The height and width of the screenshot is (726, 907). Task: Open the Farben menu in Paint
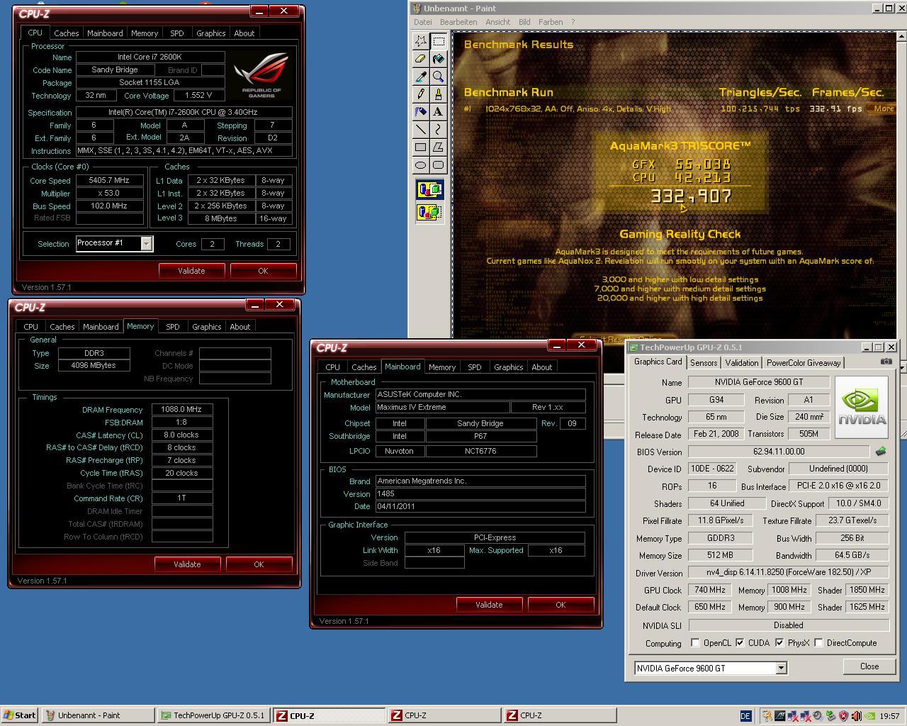pos(551,22)
